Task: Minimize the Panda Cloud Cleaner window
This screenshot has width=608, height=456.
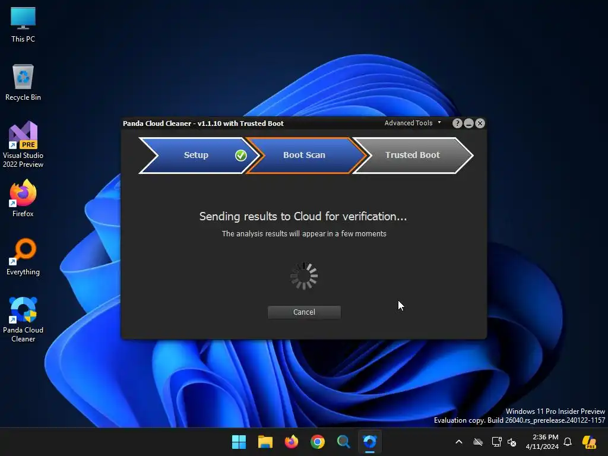Action: tap(468, 123)
